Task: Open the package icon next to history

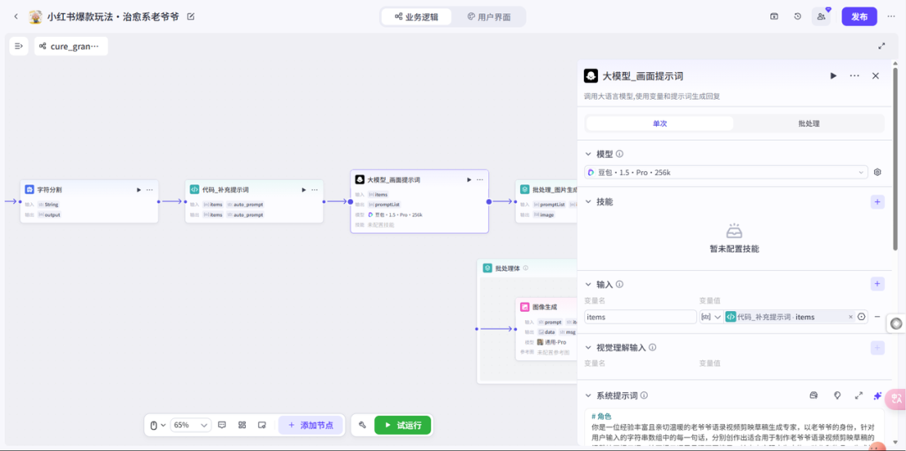Action: (774, 16)
